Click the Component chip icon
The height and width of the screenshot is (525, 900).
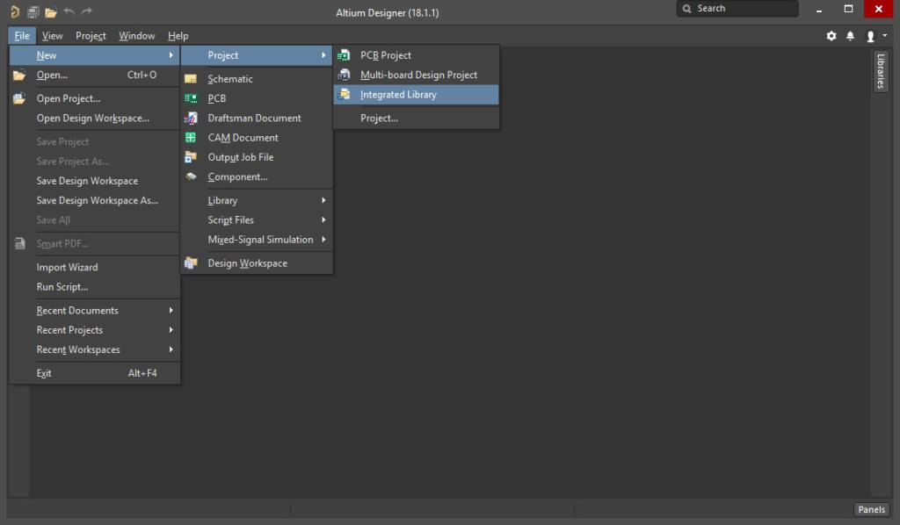(x=191, y=176)
